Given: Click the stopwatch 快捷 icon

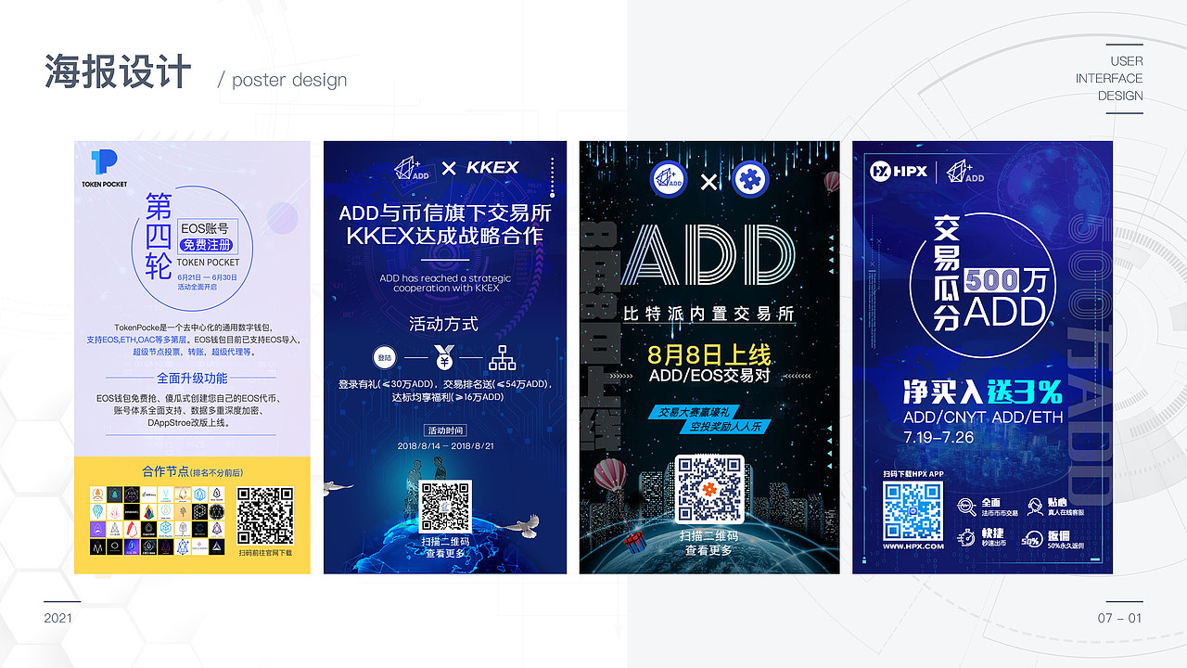Looking at the screenshot, I should 966,538.
